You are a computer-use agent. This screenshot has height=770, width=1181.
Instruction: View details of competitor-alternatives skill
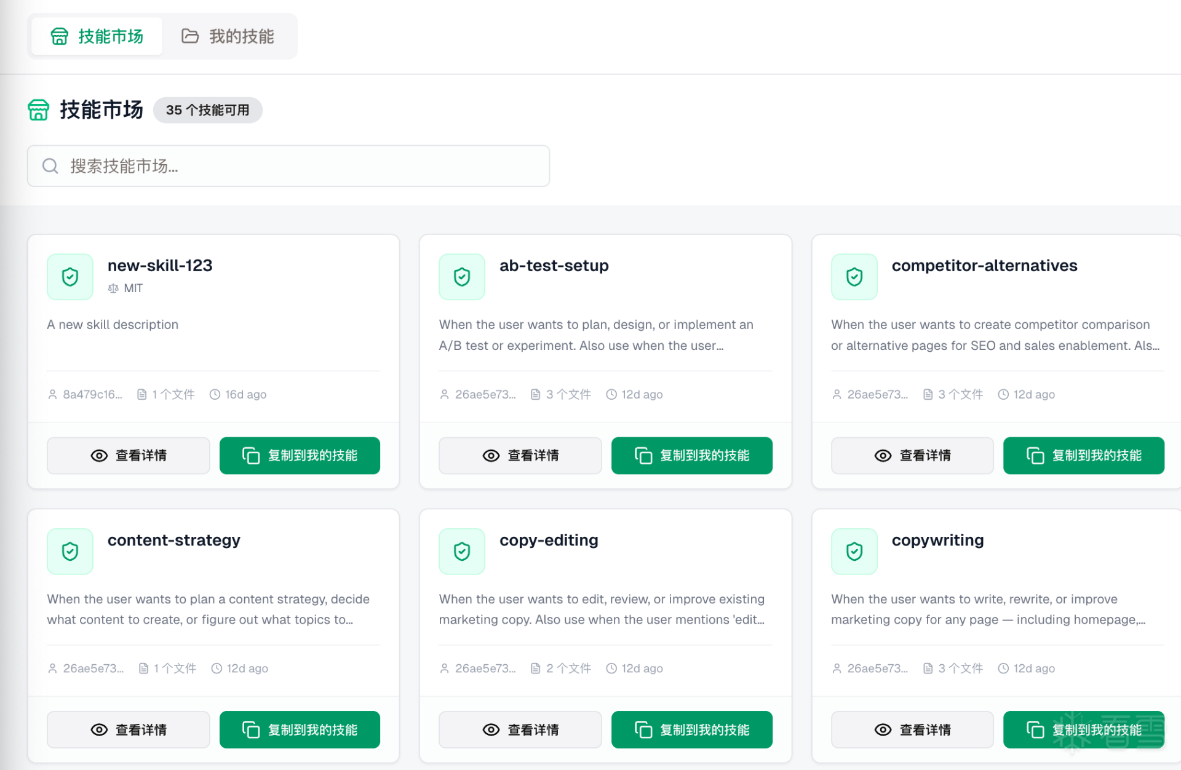912,456
